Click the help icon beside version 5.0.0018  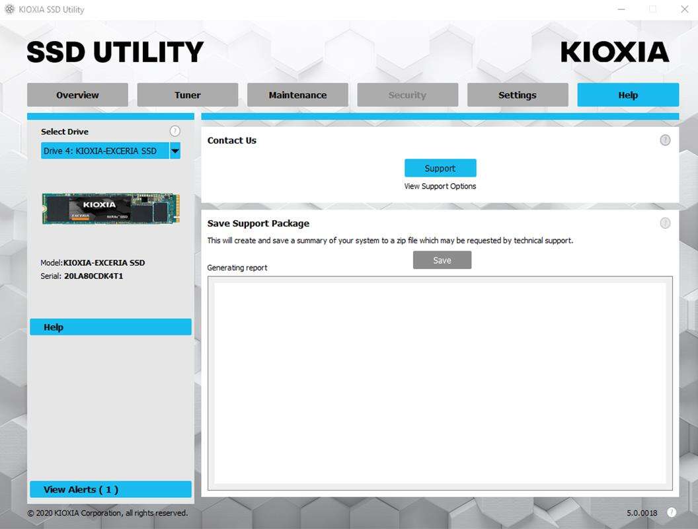tap(672, 512)
